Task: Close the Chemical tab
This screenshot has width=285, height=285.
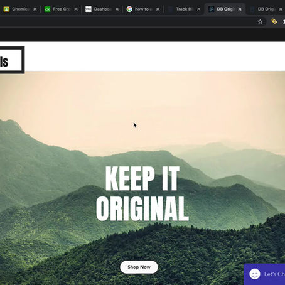Action: pyautogui.click(x=35, y=9)
